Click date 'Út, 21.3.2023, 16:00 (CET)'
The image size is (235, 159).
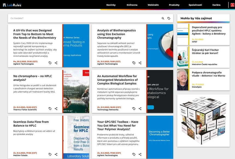pyautogui.click(x=109, y=107)
